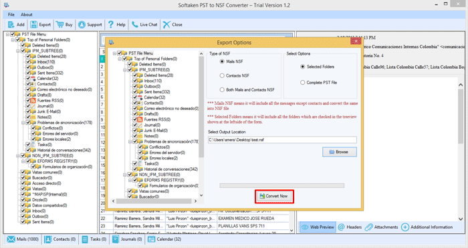Click the Journals (0) icon in status bar
This screenshot has width=468, height=248.
click(x=116, y=239)
